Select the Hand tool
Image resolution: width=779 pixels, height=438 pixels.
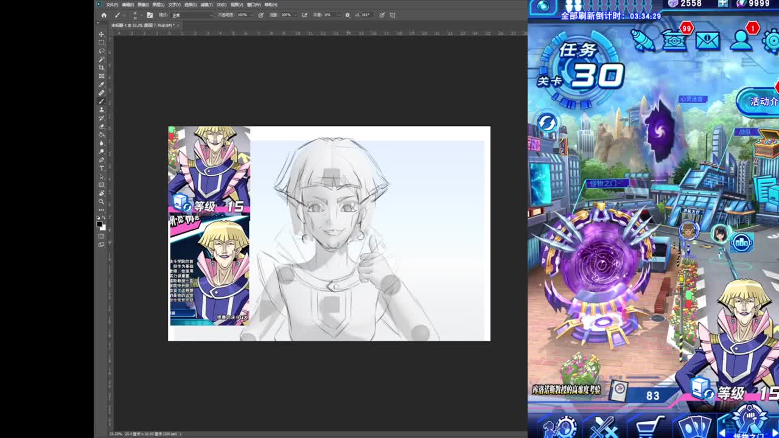tap(102, 193)
